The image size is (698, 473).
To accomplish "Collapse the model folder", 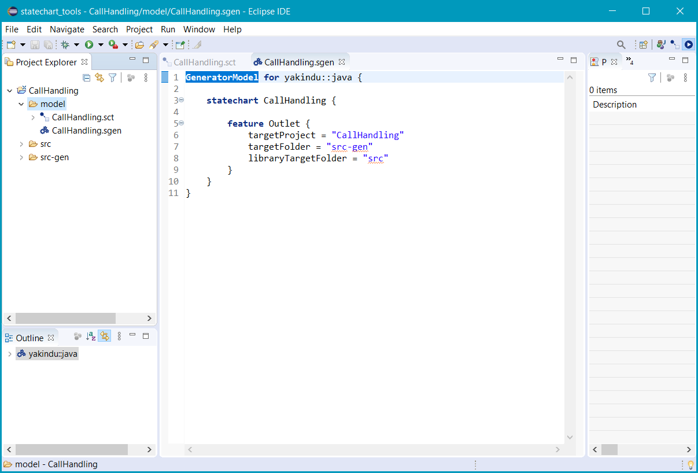I will point(21,104).
